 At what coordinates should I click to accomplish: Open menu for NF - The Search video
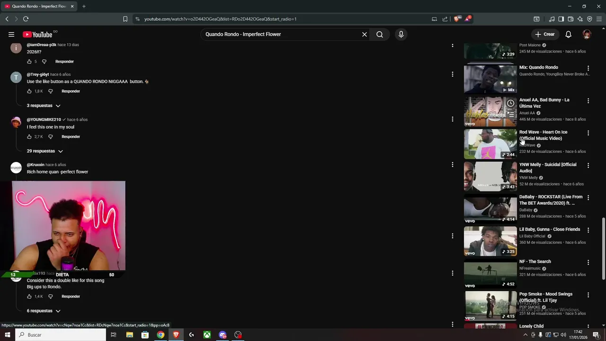588,262
